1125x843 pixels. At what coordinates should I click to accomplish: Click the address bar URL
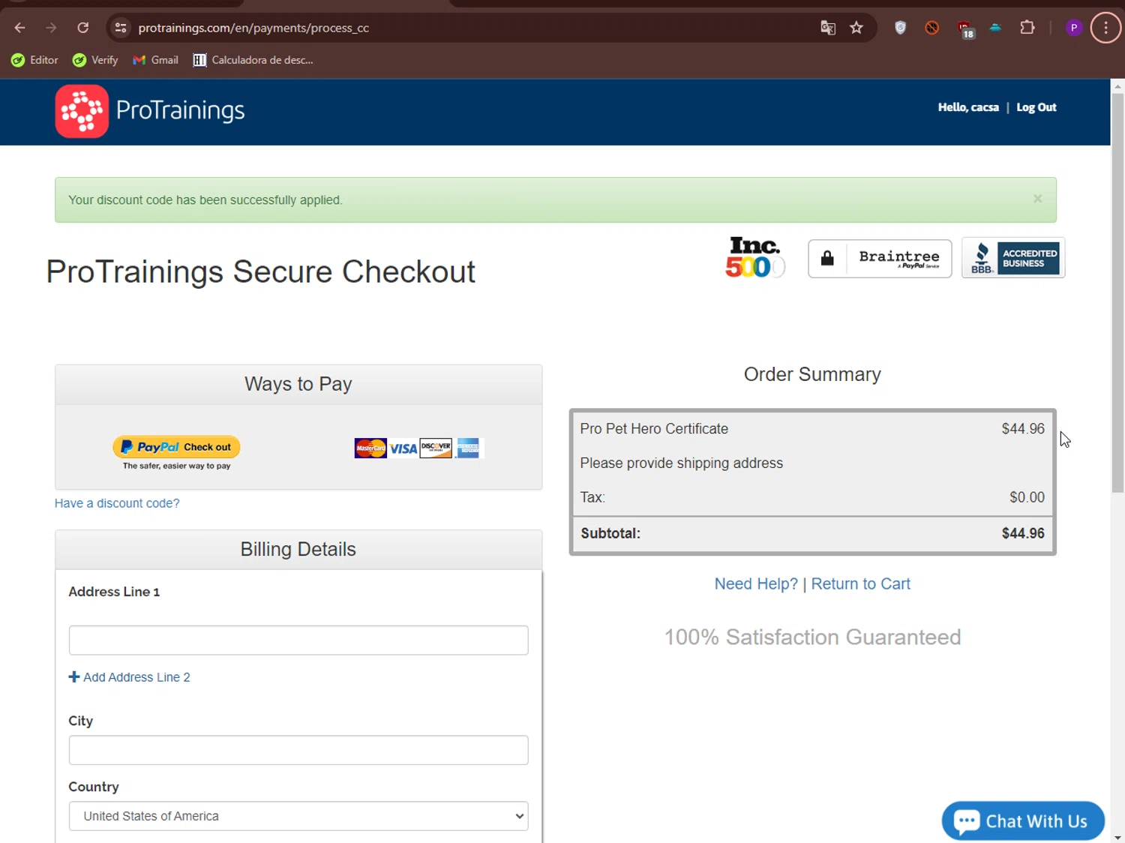point(253,28)
